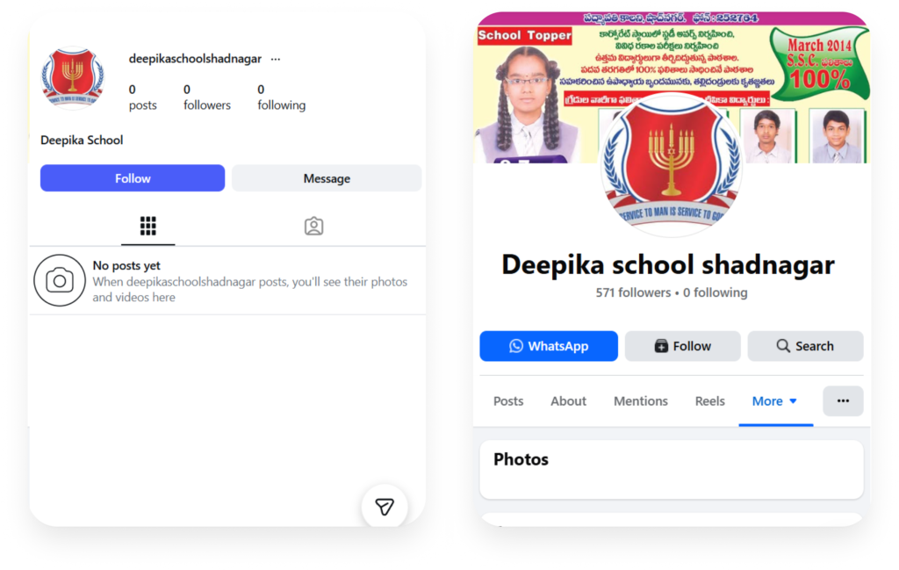Click the blue Follow button on Instagram profile
This screenshot has height=570, width=899.
(x=133, y=178)
